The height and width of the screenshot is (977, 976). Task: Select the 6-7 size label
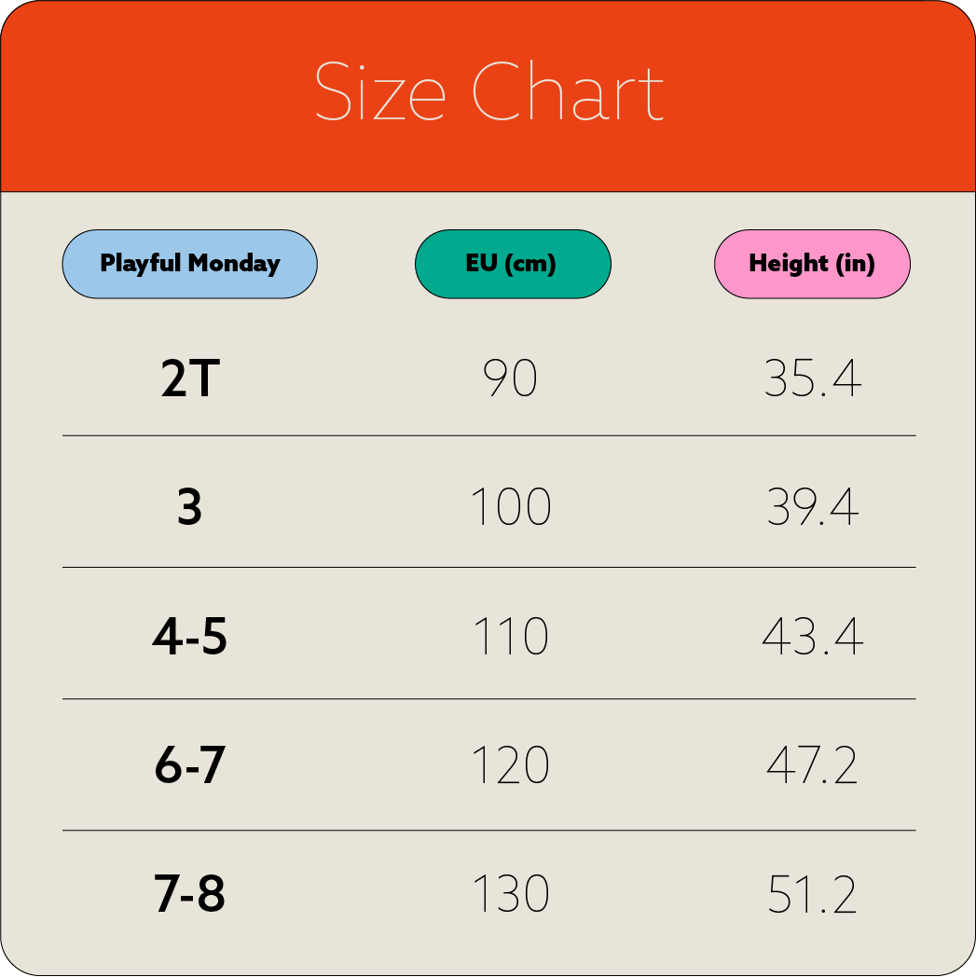pyautogui.click(x=189, y=766)
